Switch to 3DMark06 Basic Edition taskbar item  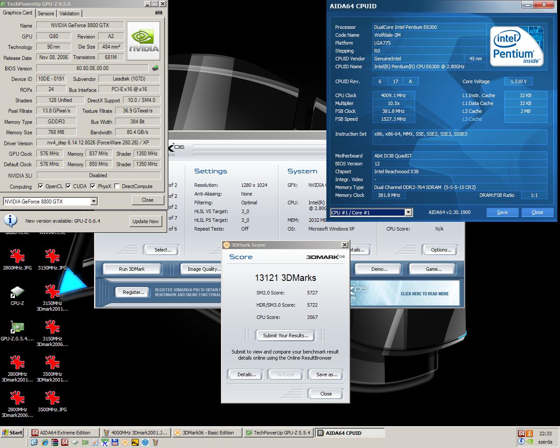coord(207,433)
